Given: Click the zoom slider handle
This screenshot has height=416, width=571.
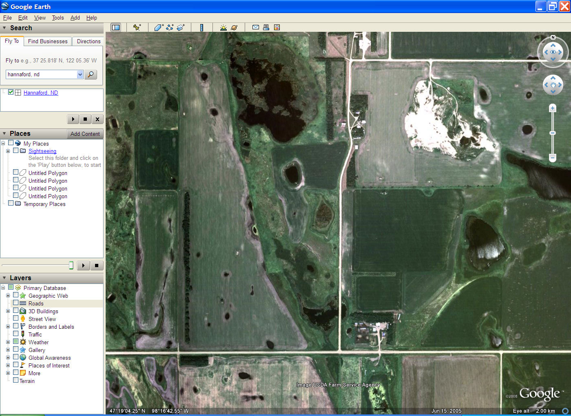Looking at the screenshot, I should [553, 133].
